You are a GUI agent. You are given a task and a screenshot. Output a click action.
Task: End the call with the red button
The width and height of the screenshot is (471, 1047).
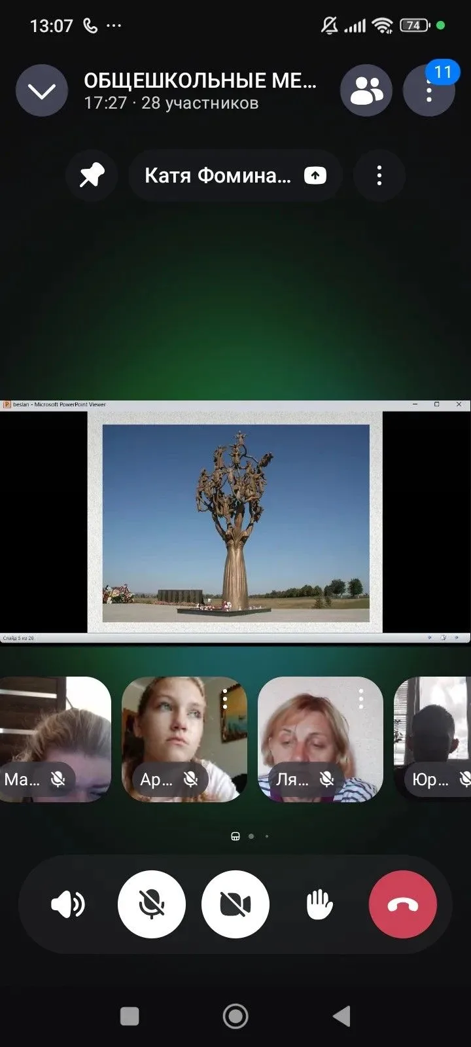click(403, 904)
